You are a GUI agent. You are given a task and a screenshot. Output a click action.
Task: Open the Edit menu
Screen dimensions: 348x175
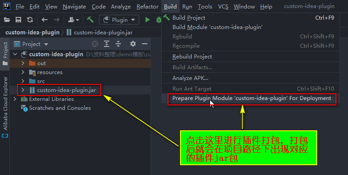coord(34,7)
